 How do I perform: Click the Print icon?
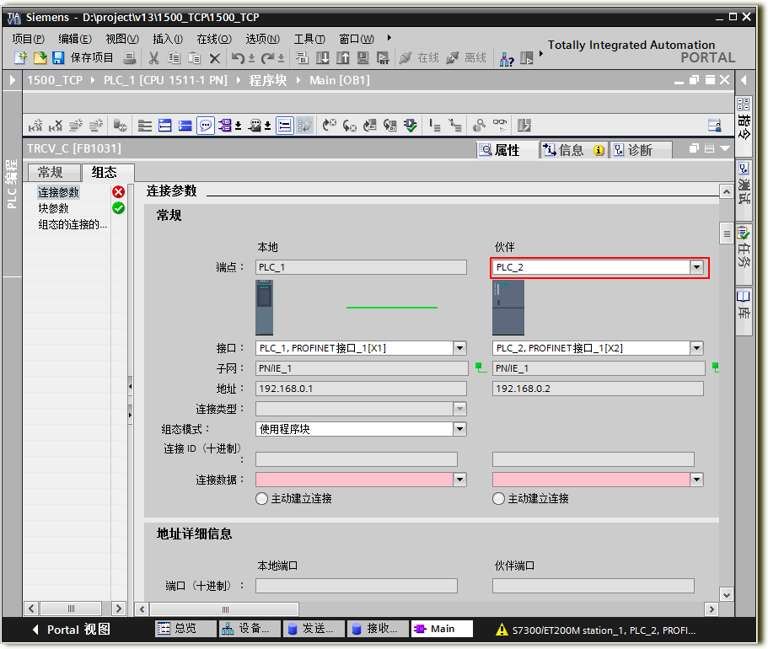coord(130,58)
